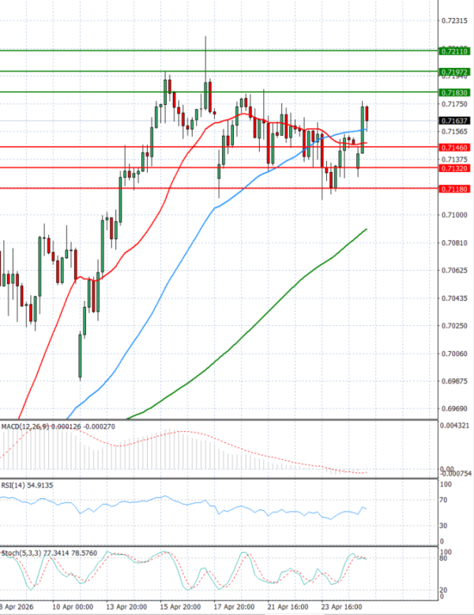Screen dimensions: 474x615
Task: Click the end of the green moving average line
Action: [367, 230]
